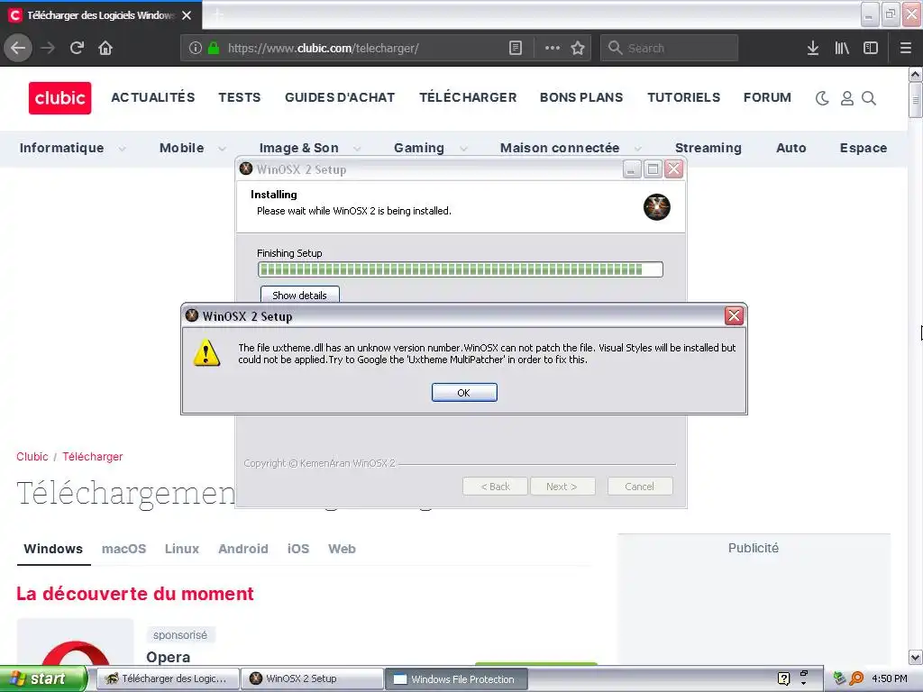
Task: Click the Firefox forward arrow
Action: click(x=48, y=48)
